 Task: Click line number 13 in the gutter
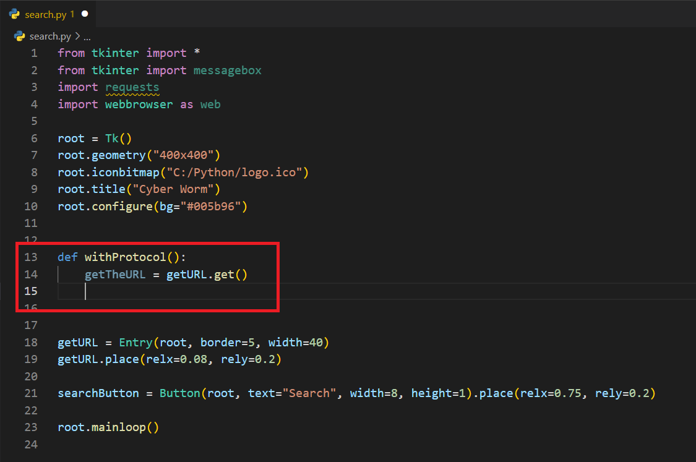pos(31,257)
